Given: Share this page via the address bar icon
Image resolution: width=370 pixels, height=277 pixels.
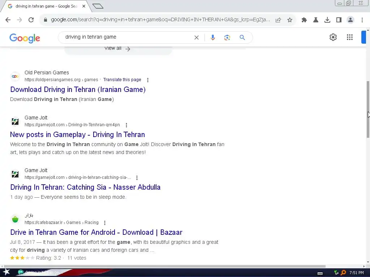Looking at the screenshot, I should (x=278, y=20).
